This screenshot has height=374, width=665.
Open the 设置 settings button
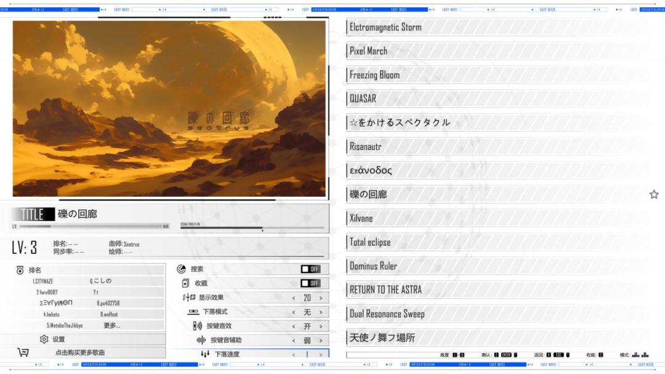click(83, 339)
